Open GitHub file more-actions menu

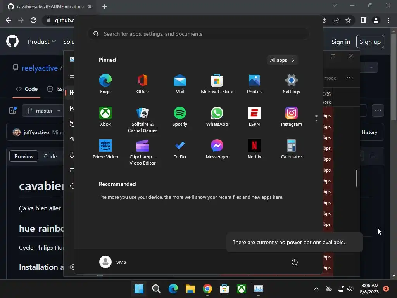click(378, 111)
